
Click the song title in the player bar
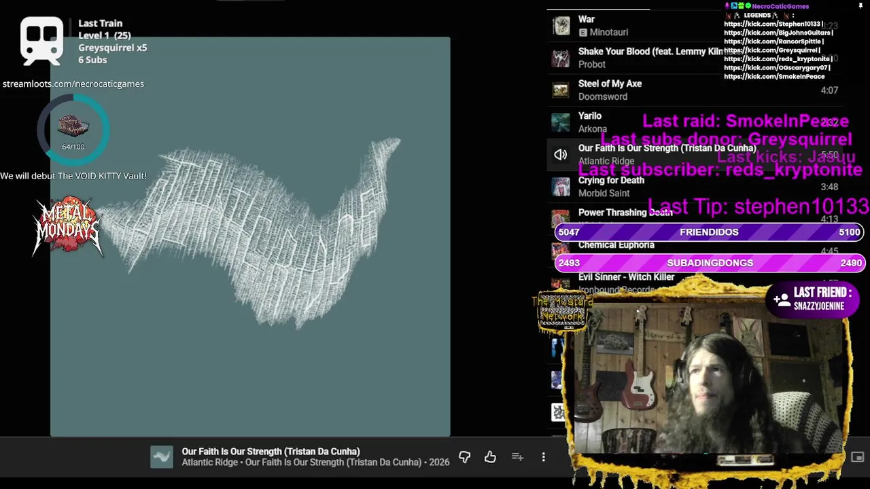point(271,452)
